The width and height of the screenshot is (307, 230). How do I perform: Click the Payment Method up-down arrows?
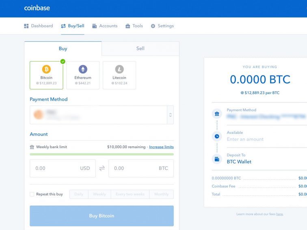point(170,115)
